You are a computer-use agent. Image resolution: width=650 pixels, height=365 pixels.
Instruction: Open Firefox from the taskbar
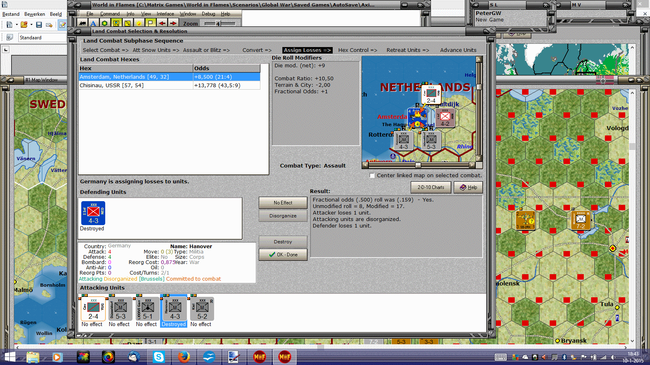tap(184, 357)
